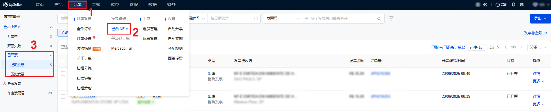This screenshot has width=551, height=112.
Task: Click the invoice number search field
Action: 343,19
